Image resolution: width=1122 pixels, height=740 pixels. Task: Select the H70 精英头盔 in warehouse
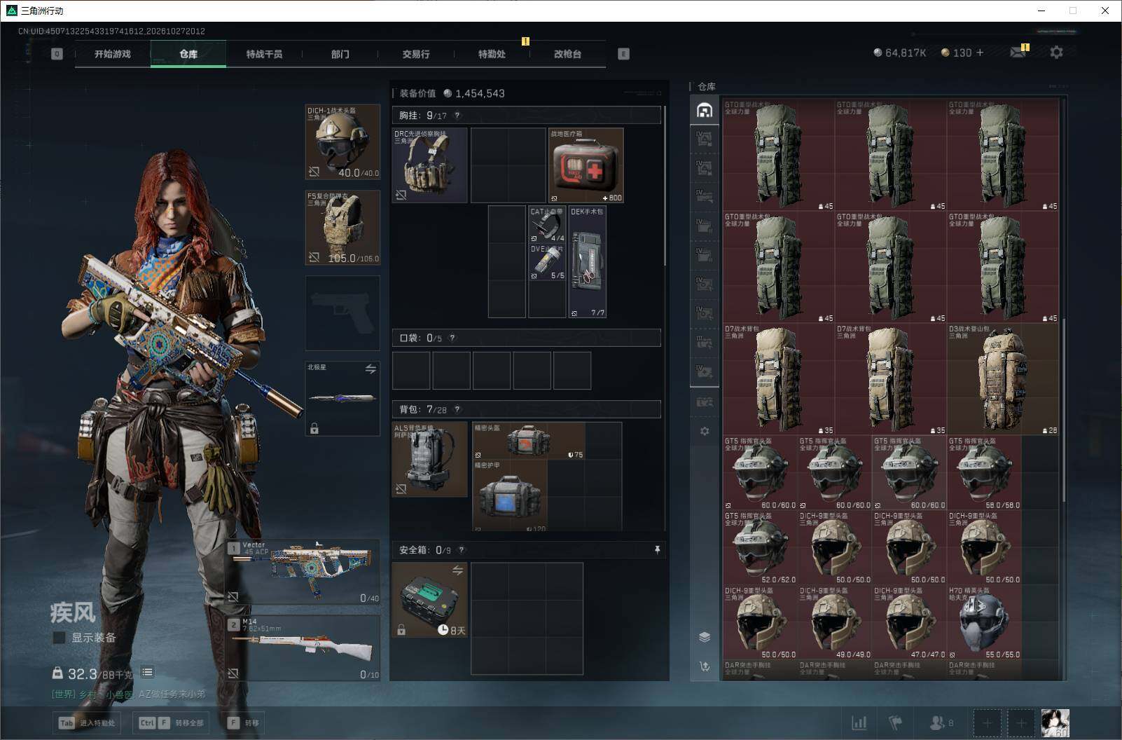(984, 622)
